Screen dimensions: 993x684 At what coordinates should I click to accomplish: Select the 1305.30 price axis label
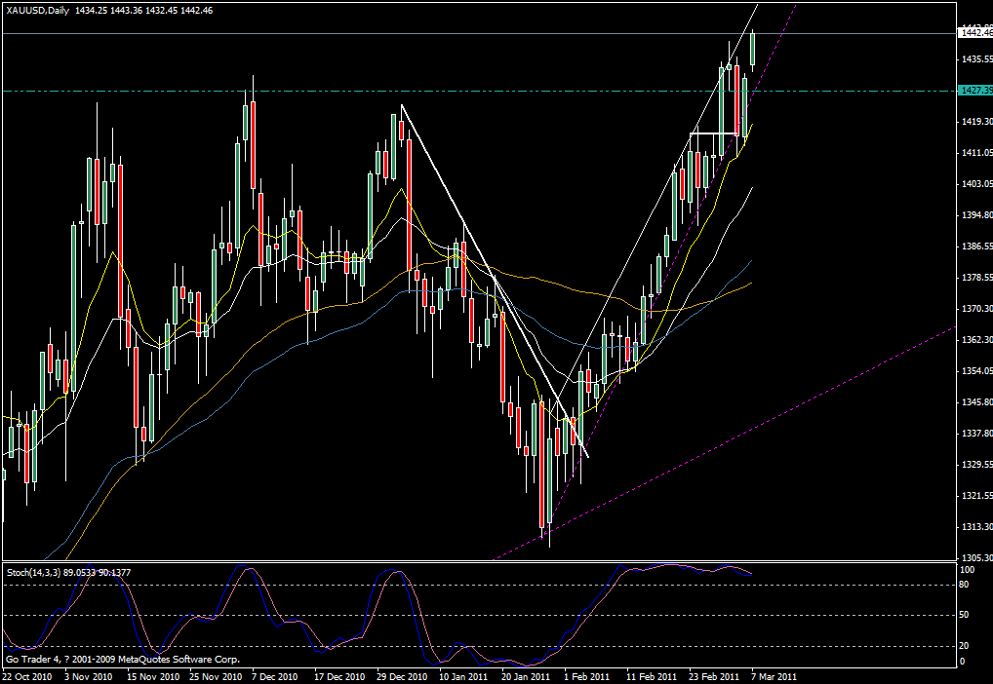point(975,558)
